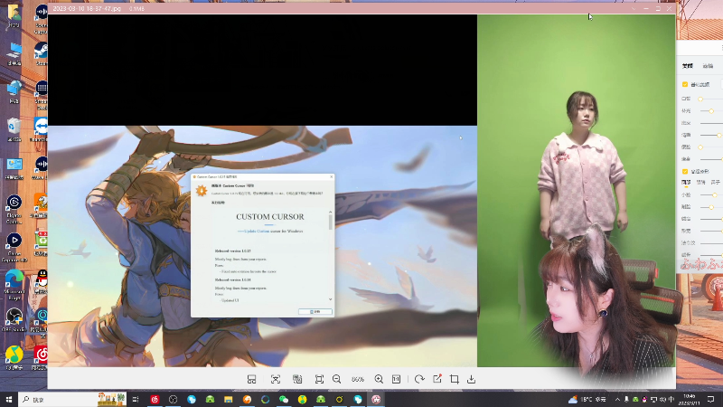The width and height of the screenshot is (723, 407).
Task: Click the taskbar search box
Action: [71, 399]
